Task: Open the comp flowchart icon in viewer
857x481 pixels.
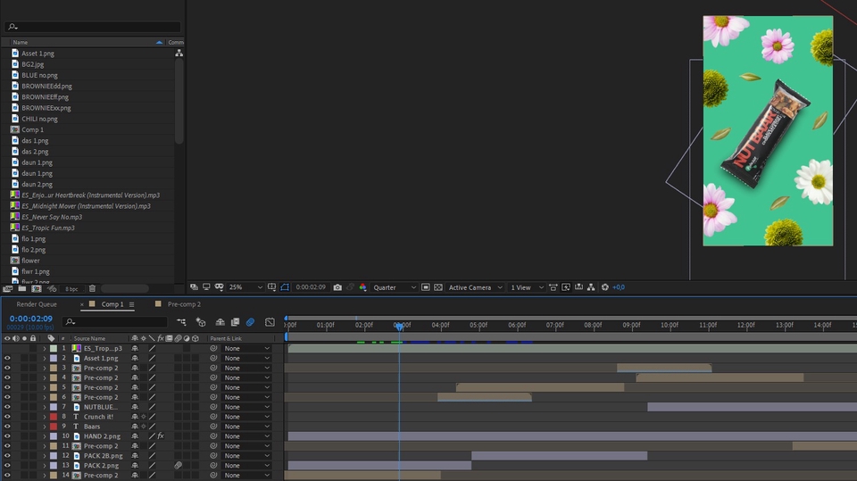Action: point(591,287)
